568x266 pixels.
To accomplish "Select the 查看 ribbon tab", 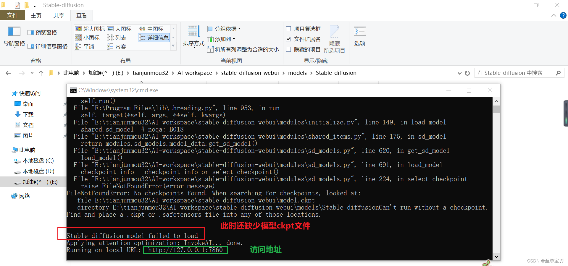I will (x=82, y=15).
